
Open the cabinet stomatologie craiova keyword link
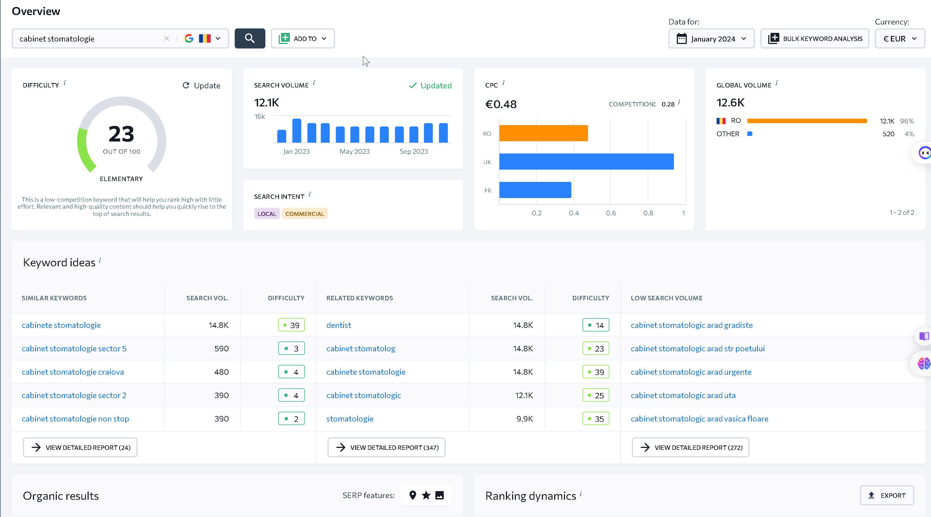point(73,372)
